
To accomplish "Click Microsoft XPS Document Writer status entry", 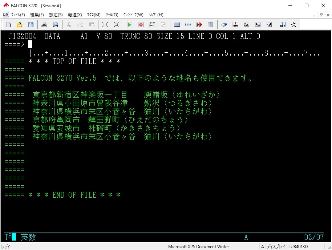I will click(x=198, y=247).
